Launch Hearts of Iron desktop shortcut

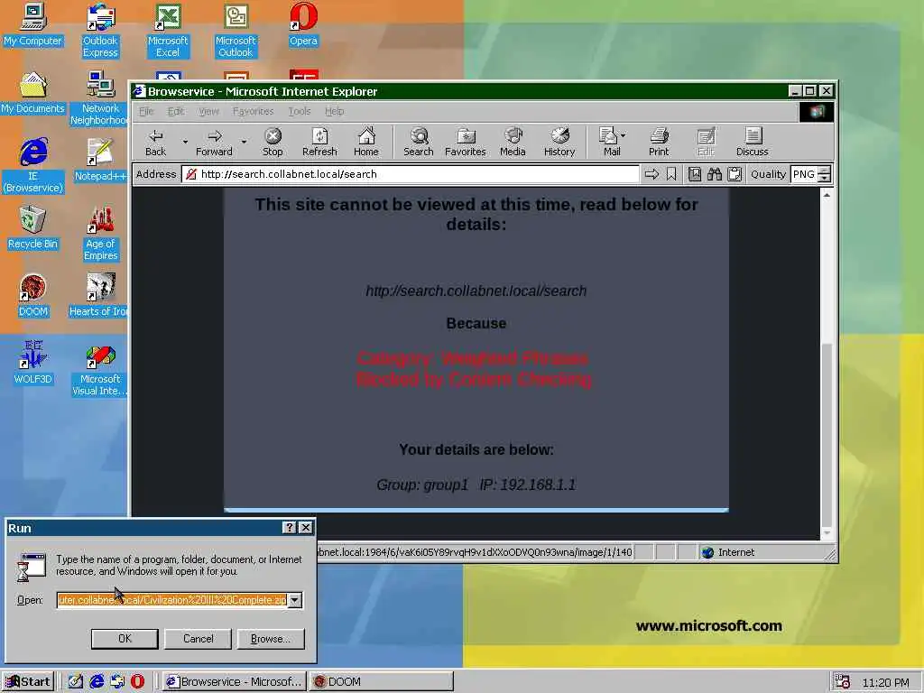point(99,296)
